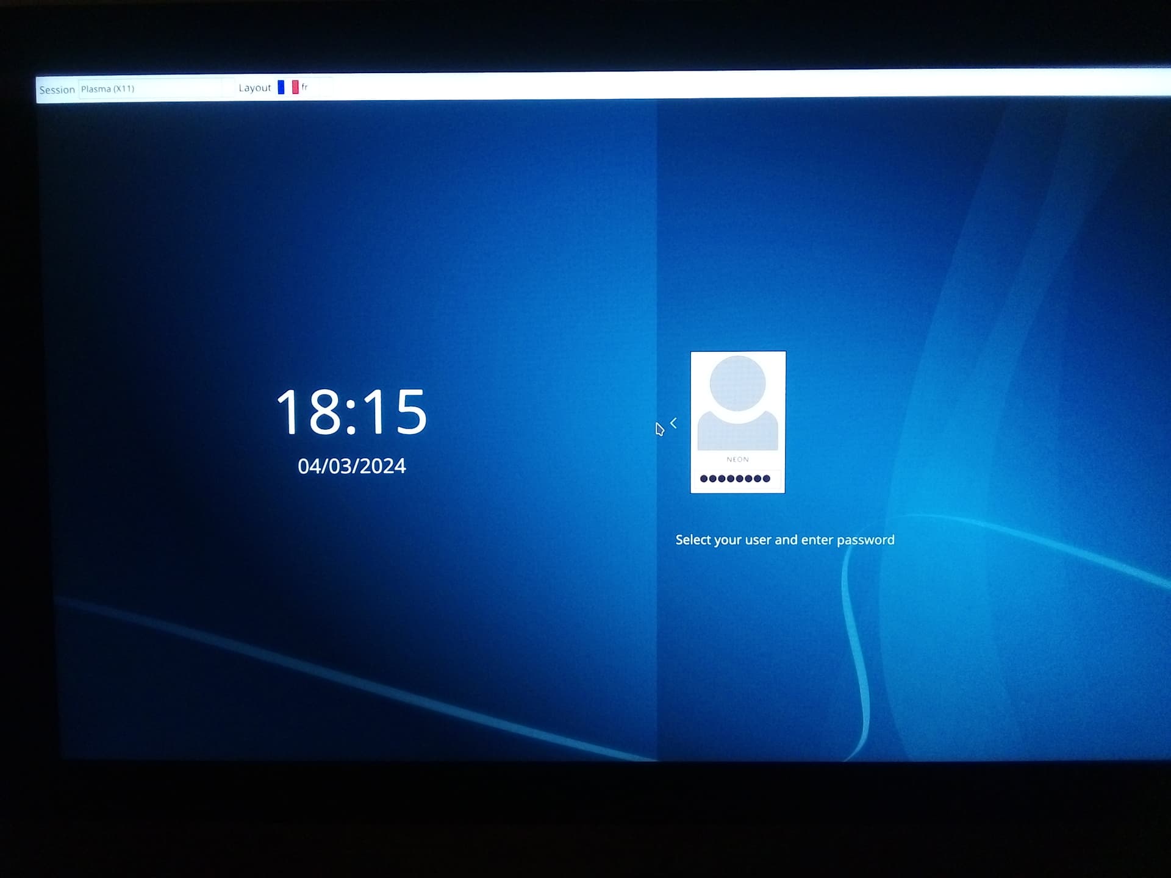Viewport: 1171px width, 878px height.
Task: Click the fr layout code text
Action: click(304, 87)
